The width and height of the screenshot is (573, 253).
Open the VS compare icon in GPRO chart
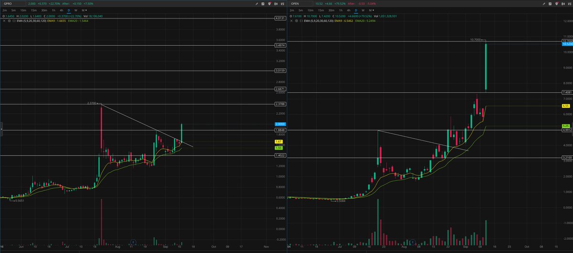coord(282,4)
